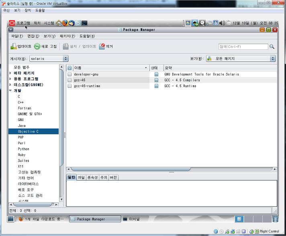Image resolution: width=286 pixels, height=236 pixels.
Task: Click the Install/Update (설치 / 업데이트) toolbar icon
Action: [65, 46]
